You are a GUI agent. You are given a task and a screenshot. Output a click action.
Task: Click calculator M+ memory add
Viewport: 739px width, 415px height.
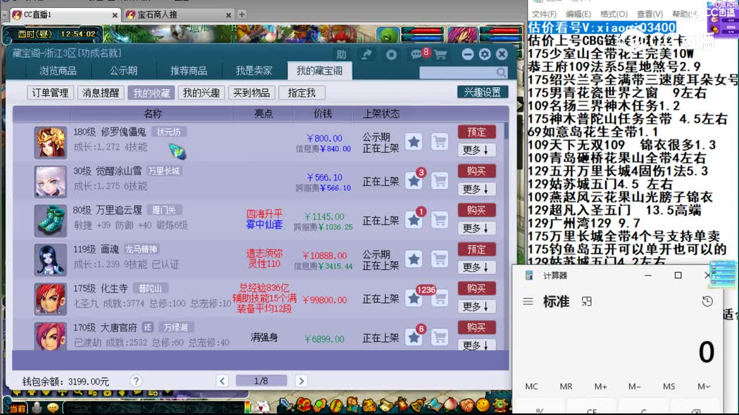(x=600, y=386)
